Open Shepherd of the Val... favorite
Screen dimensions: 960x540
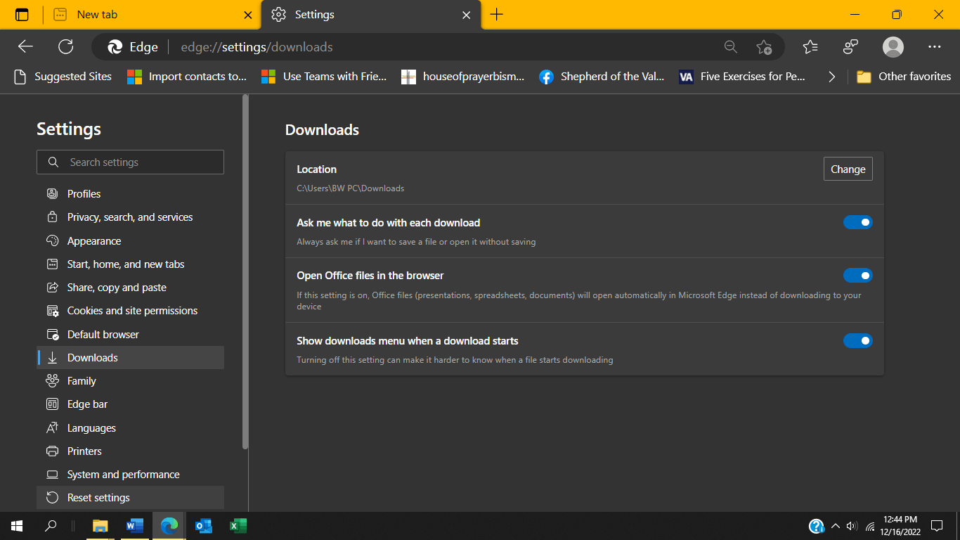point(602,77)
